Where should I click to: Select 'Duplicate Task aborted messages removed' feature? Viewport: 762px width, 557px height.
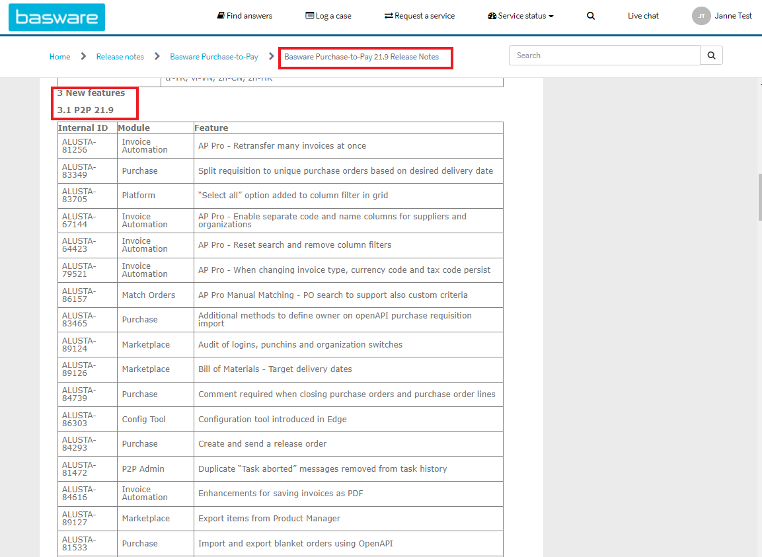click(323, 469)
